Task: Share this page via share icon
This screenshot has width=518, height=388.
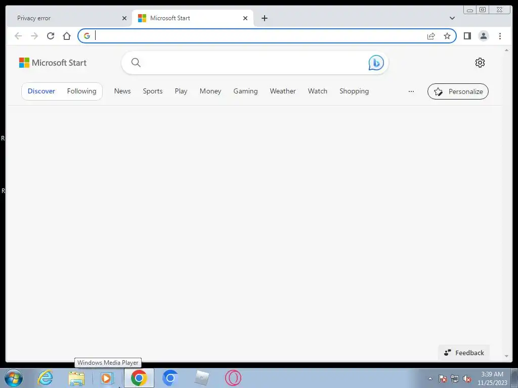Action: click(431, 36)
